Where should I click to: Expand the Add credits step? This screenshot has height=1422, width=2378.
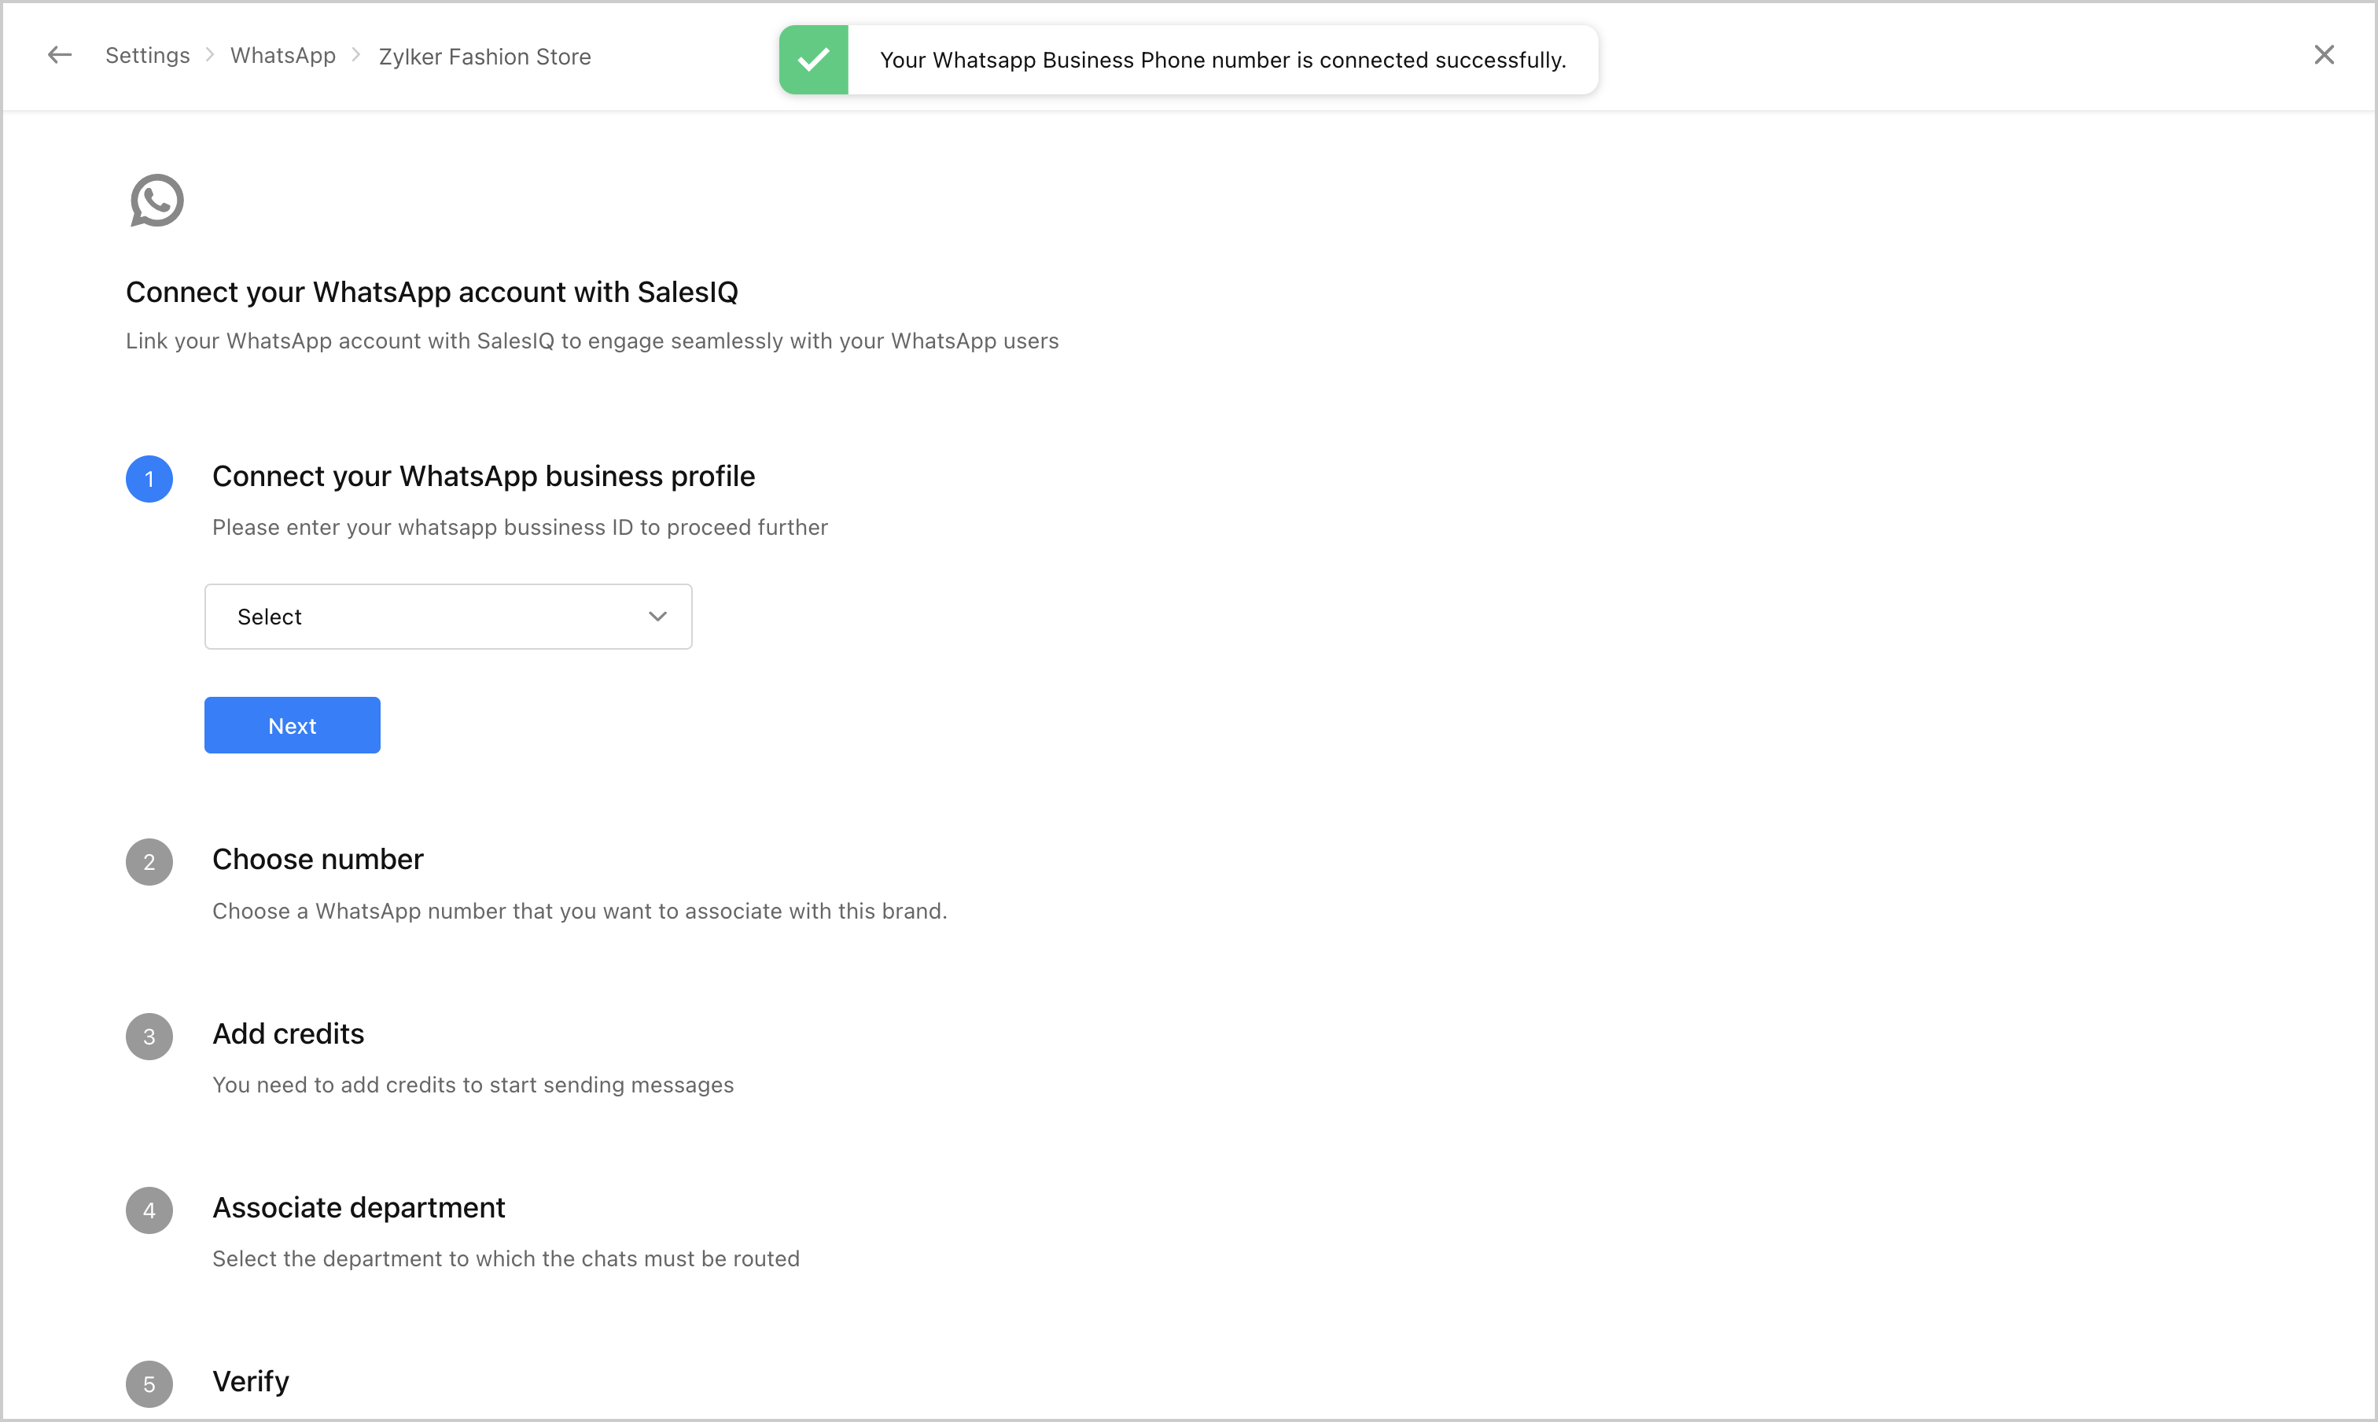[289, 1034]
